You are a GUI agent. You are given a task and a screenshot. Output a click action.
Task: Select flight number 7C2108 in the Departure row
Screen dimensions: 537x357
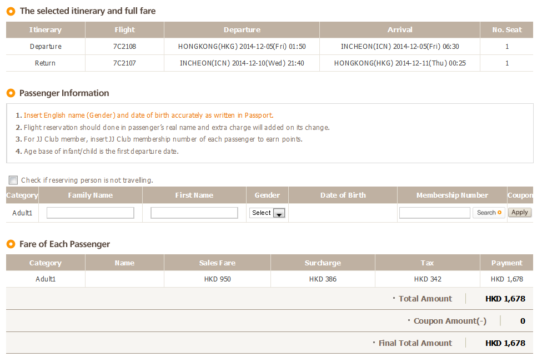[x=124, y=47]
